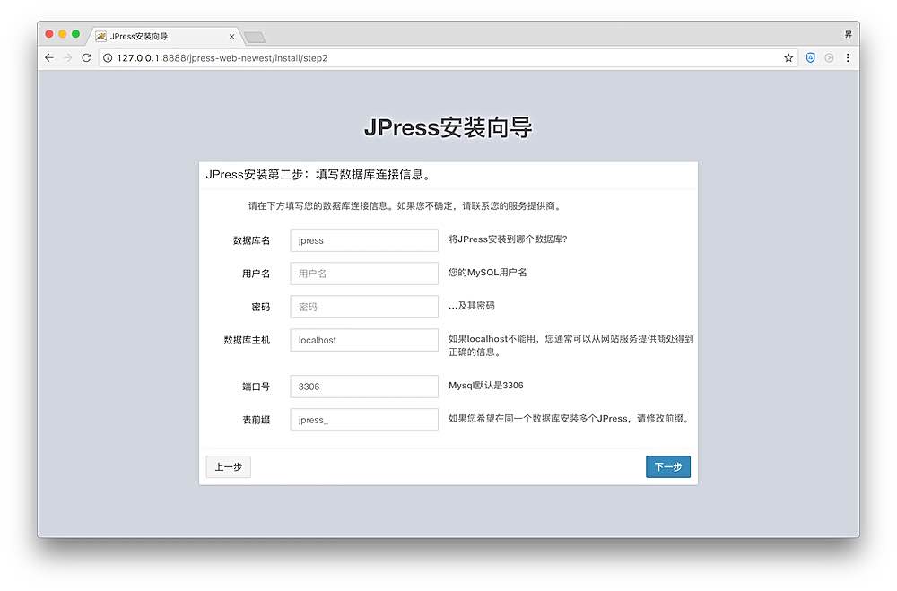Open a new browser tab

(255, 37)
